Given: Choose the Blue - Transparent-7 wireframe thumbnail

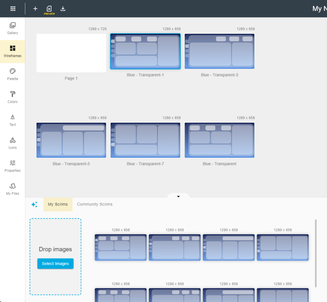Looking at the screenshot, I should 145,140.
